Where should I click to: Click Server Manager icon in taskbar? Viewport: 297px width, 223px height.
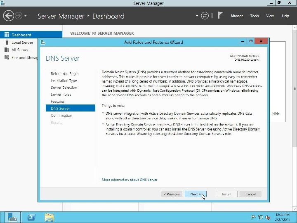[x=12, y=217]
